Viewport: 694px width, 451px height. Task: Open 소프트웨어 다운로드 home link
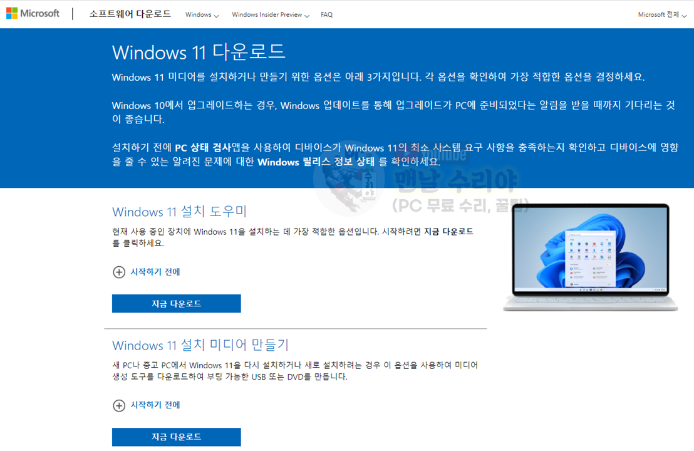click(x=130, y=14)
